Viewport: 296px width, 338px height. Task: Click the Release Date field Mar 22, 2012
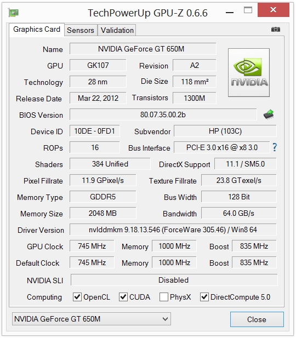coord(98,98)
